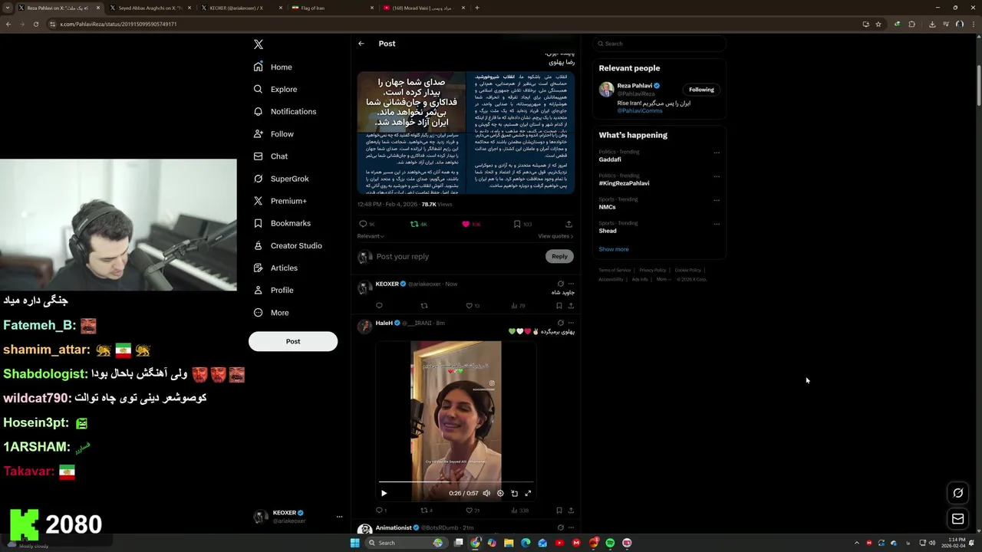The image size is (982, 552).
Task: Open Spotify from the taskbar
Action: (610, 543)
